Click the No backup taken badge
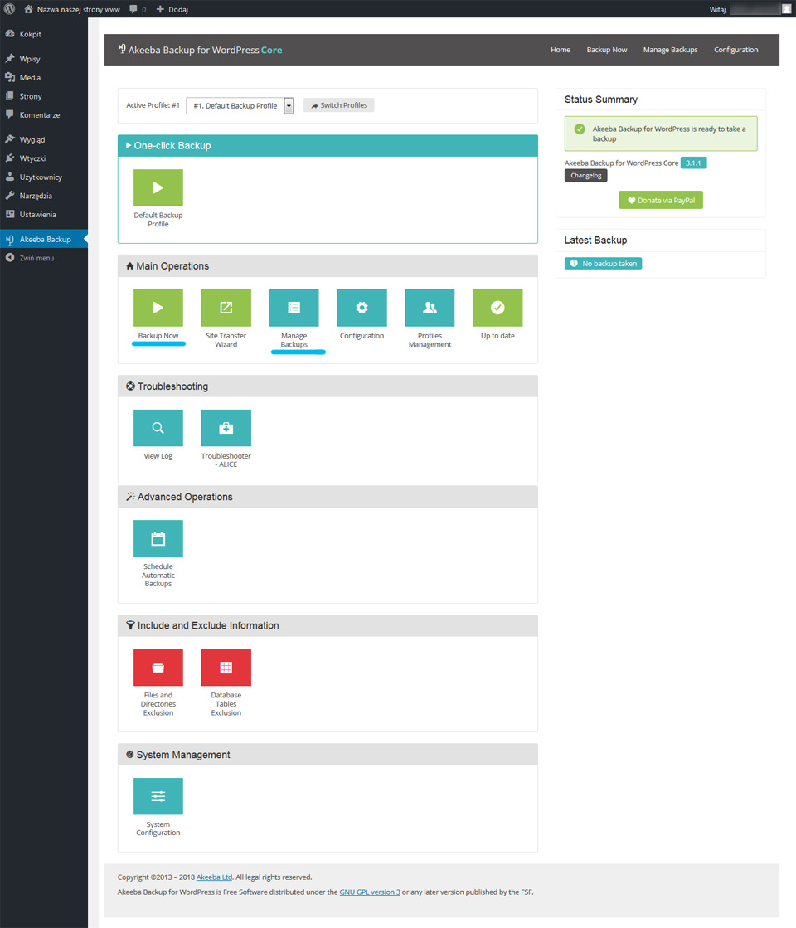The height and width of the screenshot is (928, 796). [x=603, y=264]
